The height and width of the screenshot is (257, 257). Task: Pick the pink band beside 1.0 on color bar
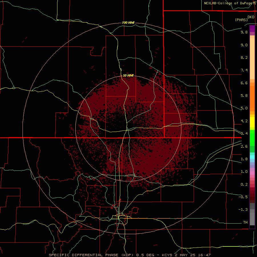tap(252, 173)
